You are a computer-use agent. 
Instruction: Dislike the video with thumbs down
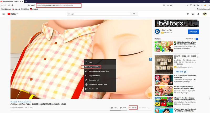tap(121, 108)
